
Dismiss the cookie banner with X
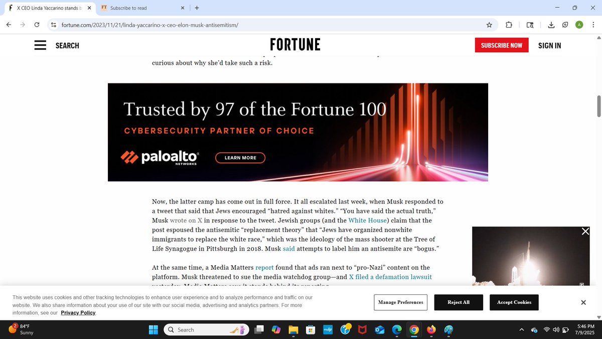point(583,302)
